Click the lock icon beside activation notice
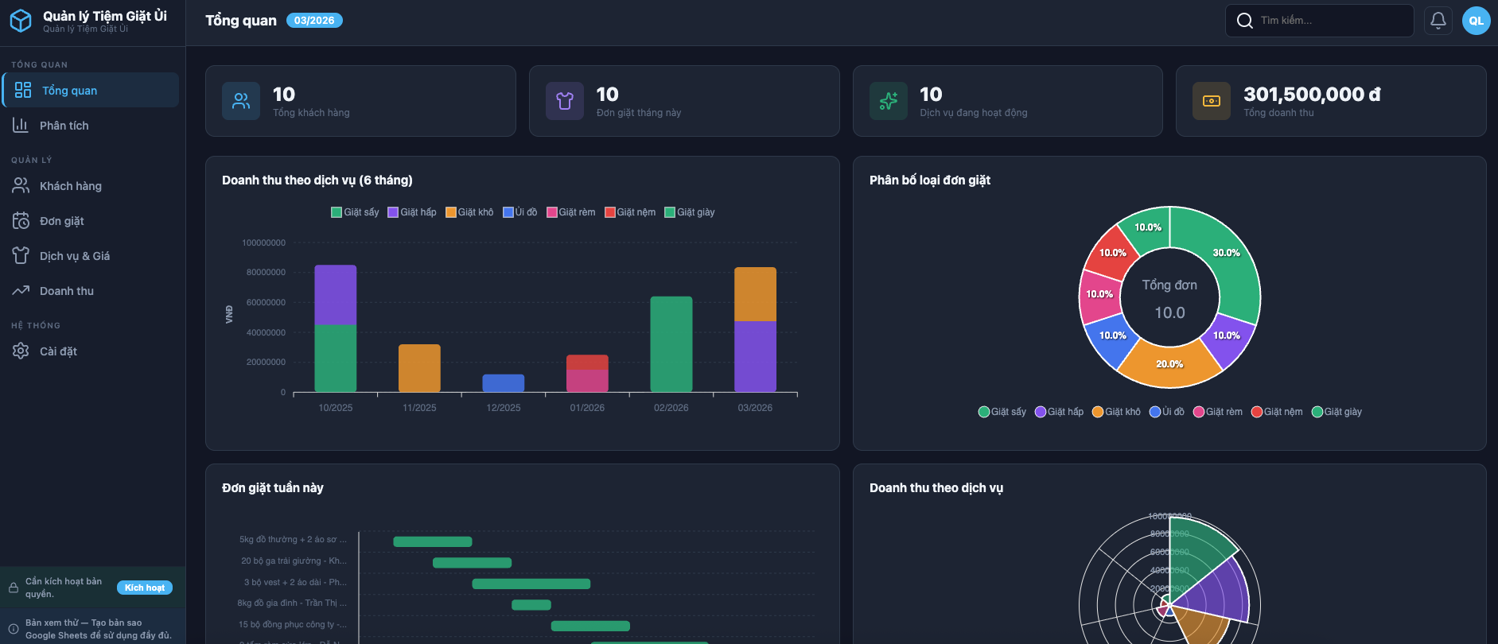Screen dimensions: 1498x644 click(14, 588)
